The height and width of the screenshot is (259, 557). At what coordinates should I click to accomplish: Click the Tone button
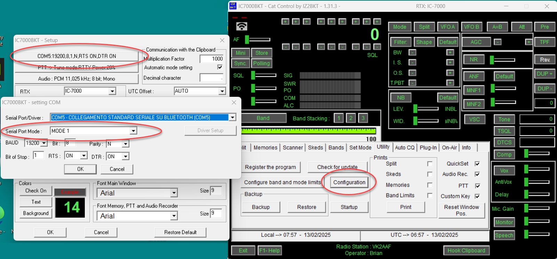[x=504, y=119]
